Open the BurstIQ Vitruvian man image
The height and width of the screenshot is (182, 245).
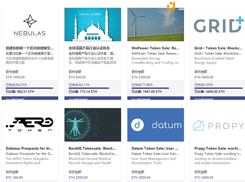93,125
